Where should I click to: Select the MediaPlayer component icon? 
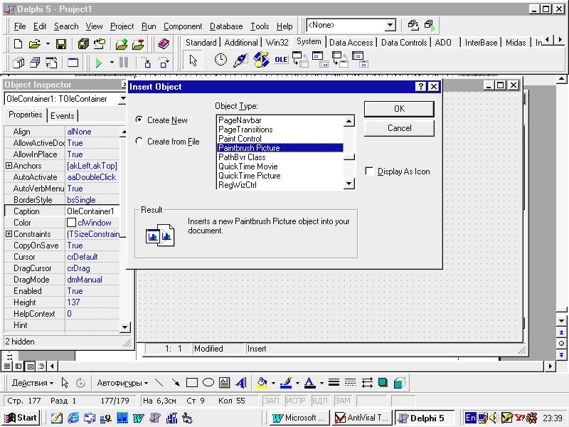(261, 60)
